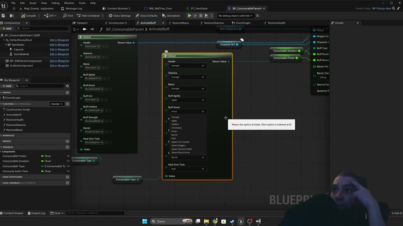
Task: Click the console command input field
Action: 95,213
